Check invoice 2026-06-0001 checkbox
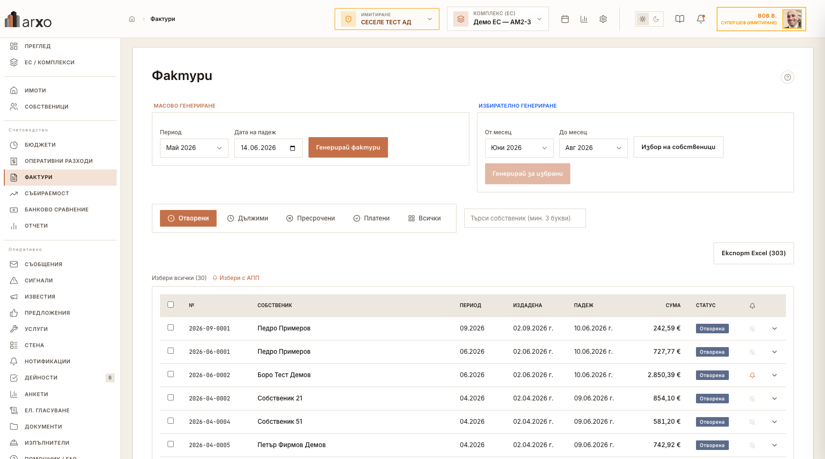The image size is (825, 459). click(x=170, y=351)
